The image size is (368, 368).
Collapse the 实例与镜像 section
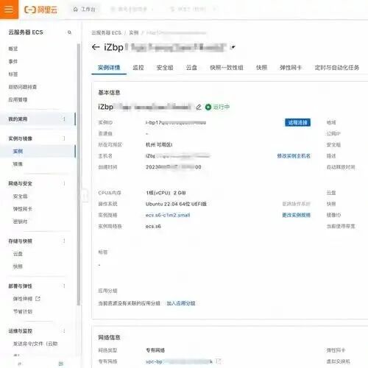click(21, 138)
